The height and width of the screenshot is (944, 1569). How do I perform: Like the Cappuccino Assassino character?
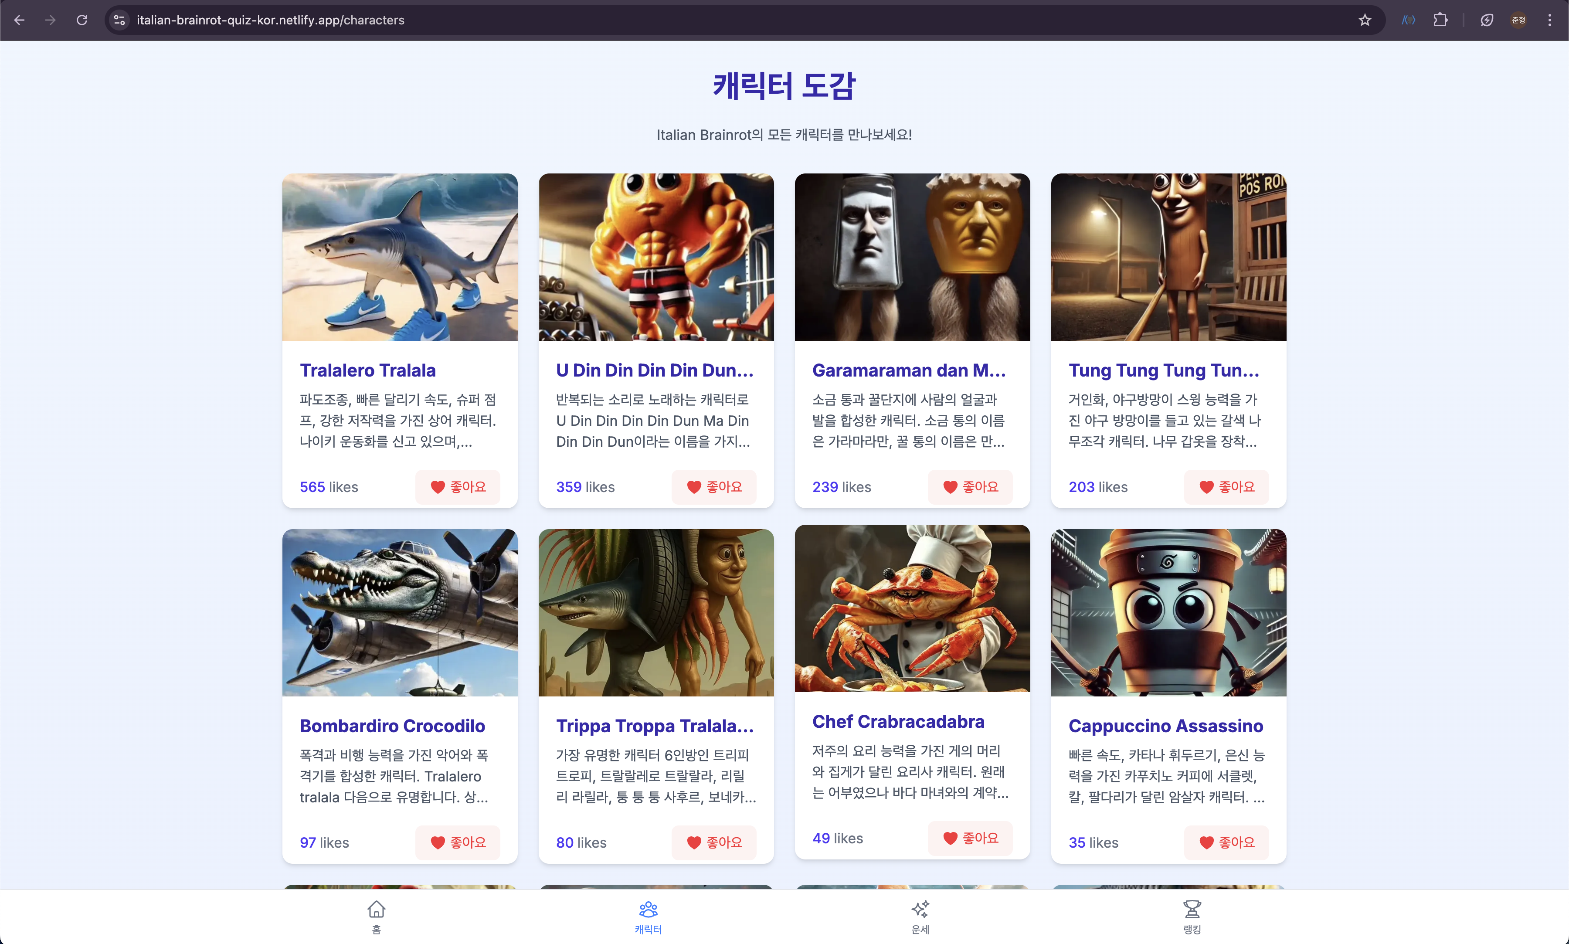[1226, 842]
